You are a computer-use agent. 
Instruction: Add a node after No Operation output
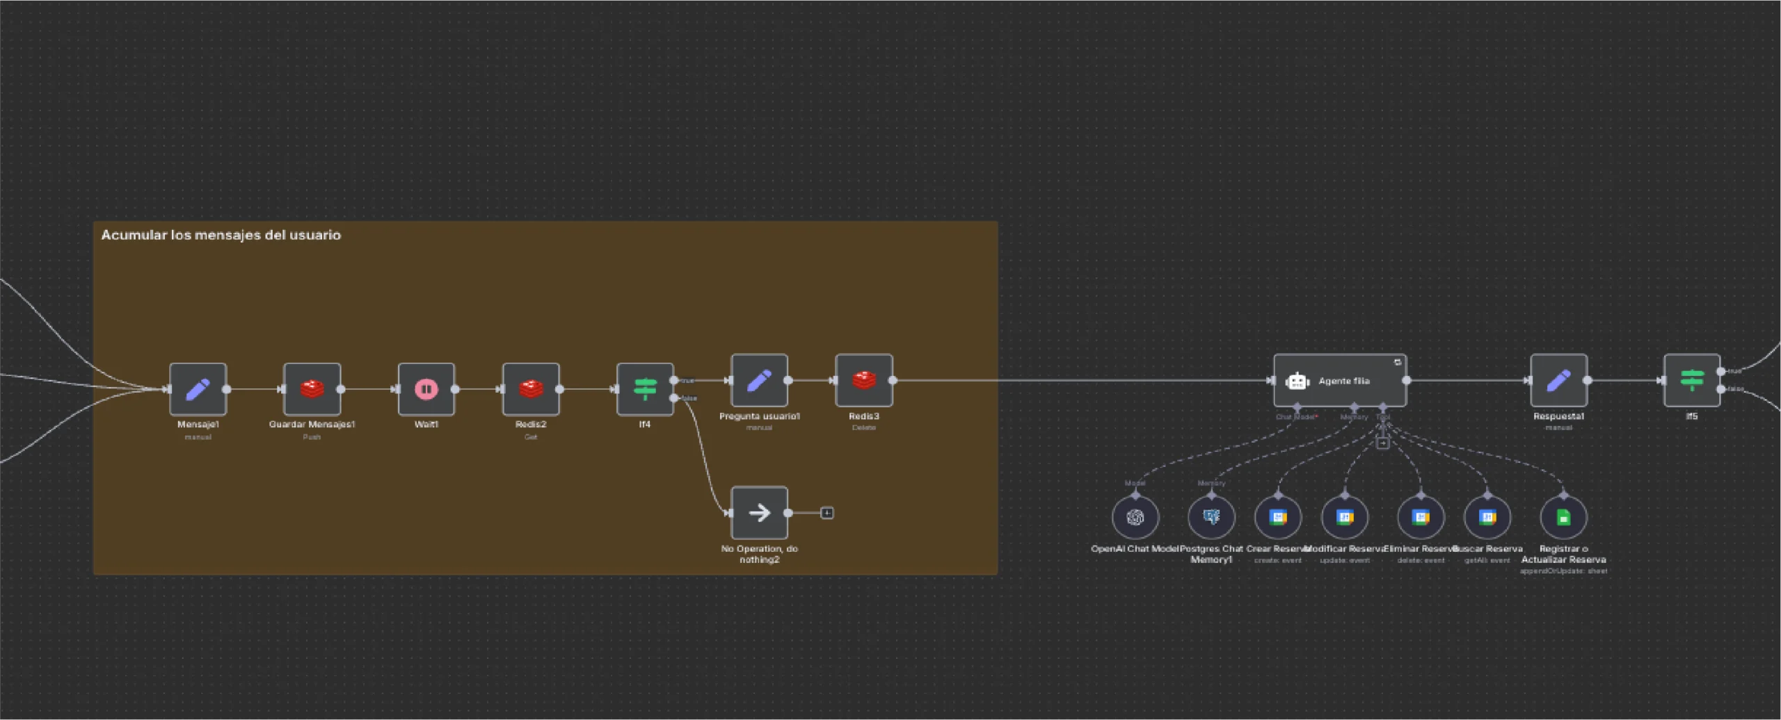(826, 513)
